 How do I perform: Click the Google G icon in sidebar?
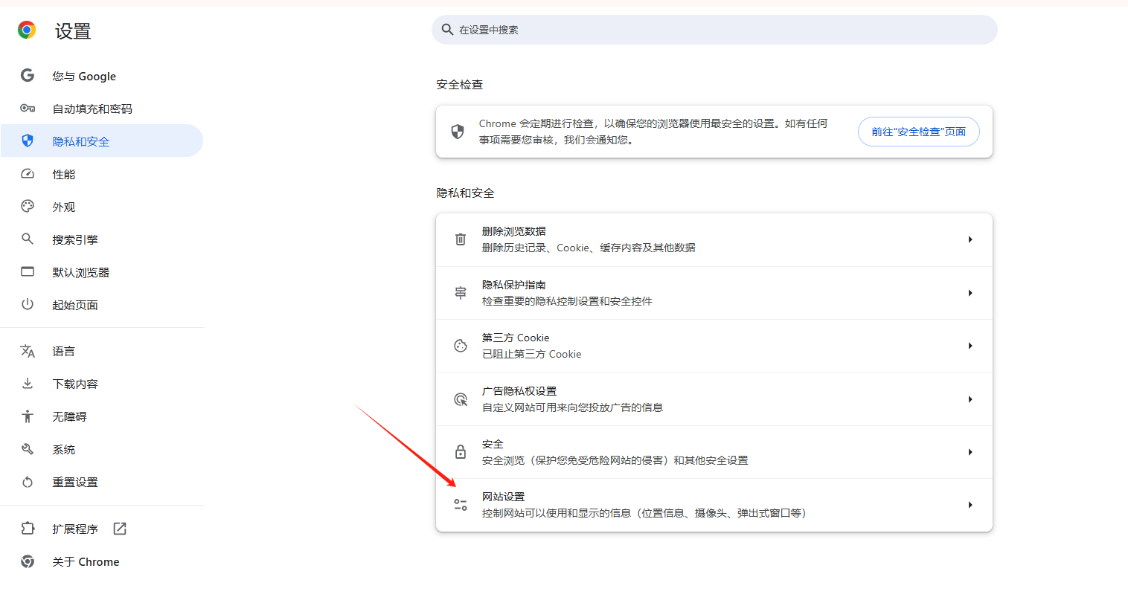(x=28, y=75)
